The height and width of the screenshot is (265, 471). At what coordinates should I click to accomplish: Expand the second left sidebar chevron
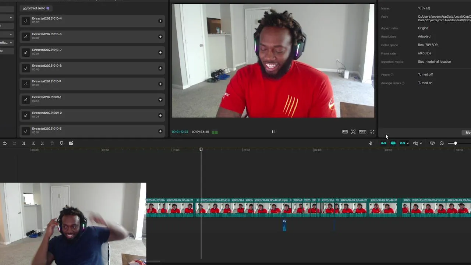coord(11,34)
